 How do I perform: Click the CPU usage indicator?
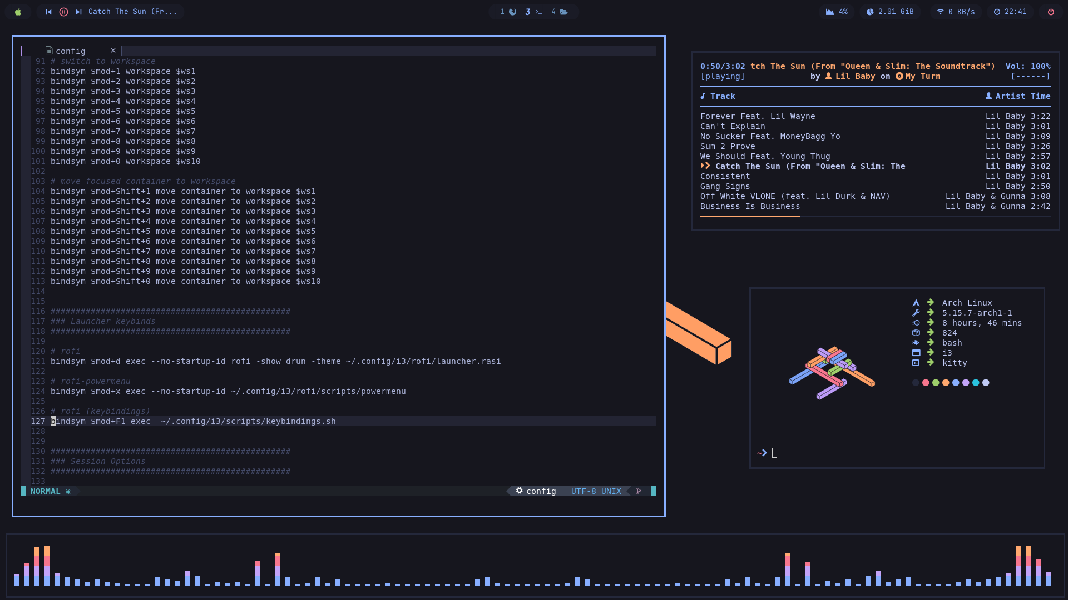pyautogui.click(x=837, y=12)
